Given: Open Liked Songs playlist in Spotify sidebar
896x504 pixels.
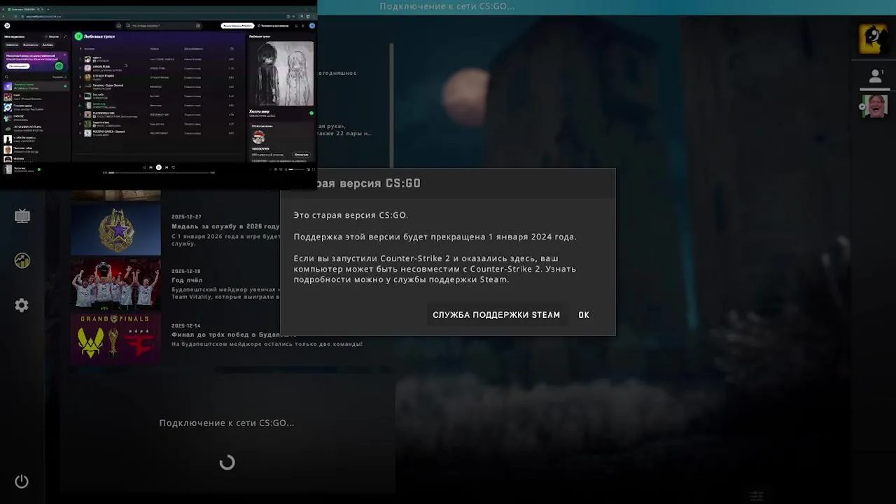Looking at the screenshot, I should pyautogui.click(x=35, y=86).
